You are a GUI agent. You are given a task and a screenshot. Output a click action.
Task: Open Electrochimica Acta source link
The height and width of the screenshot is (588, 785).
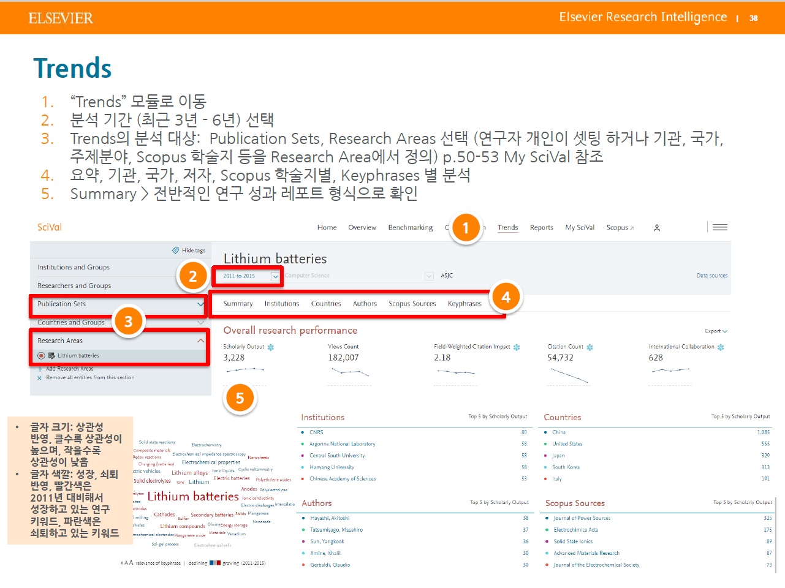[576, 530]
